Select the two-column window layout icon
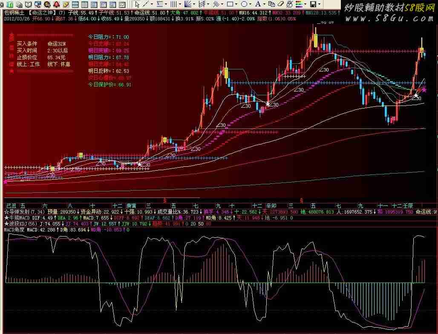The width and height of the screenshot is (438, 334). (84, 4)
